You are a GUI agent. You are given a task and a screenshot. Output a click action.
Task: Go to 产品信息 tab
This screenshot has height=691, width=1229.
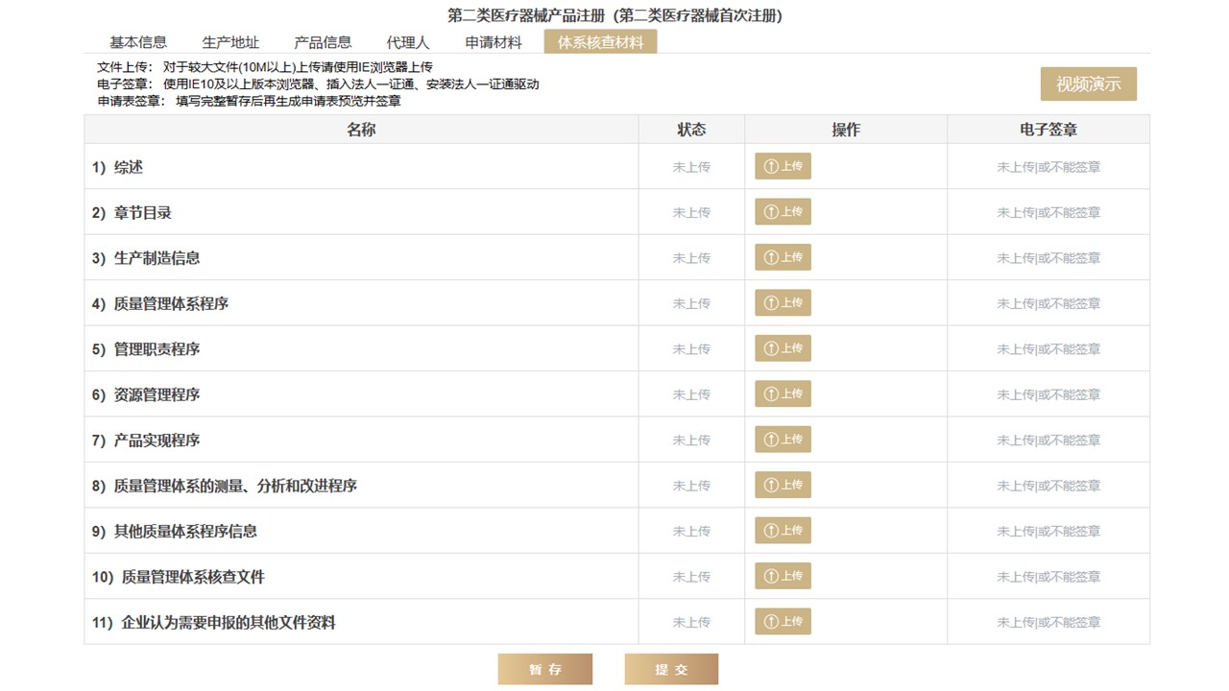323,42
